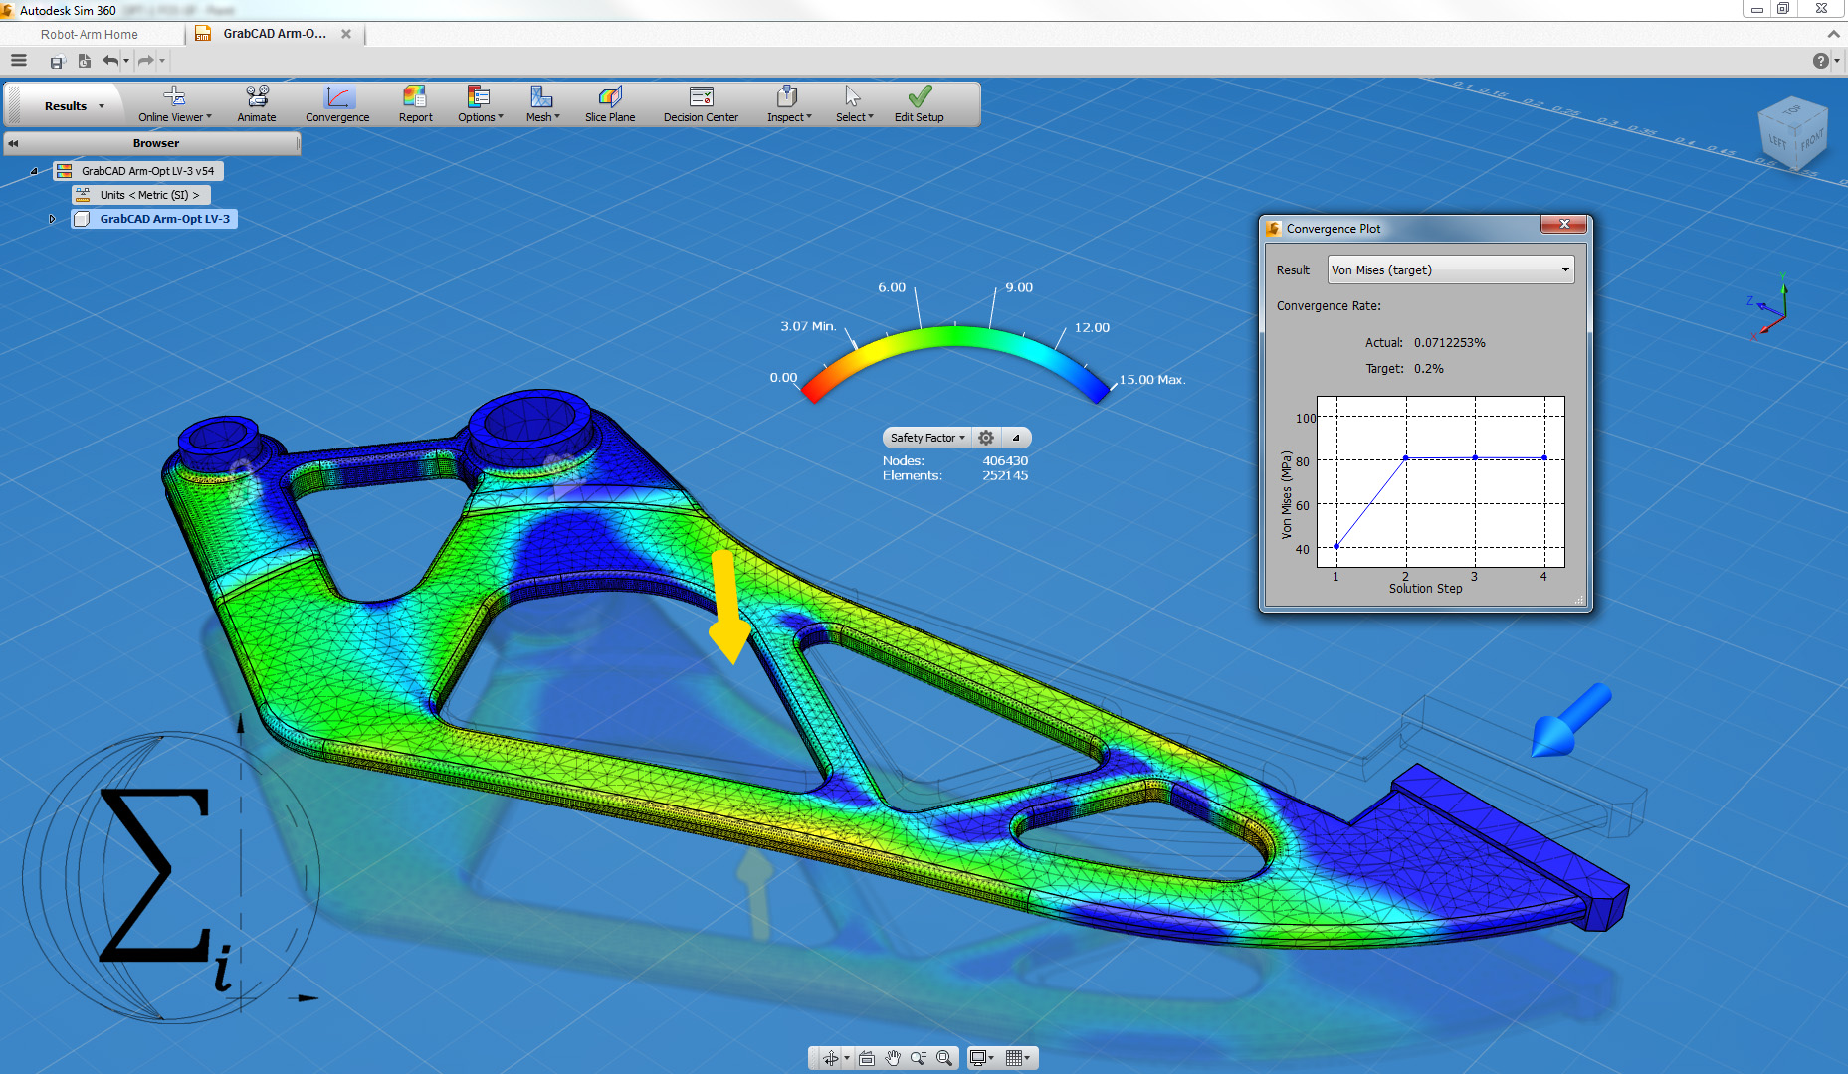1848x1074 pixels.
Task: Toggle the Convergence plot tool
Action: 337,104
